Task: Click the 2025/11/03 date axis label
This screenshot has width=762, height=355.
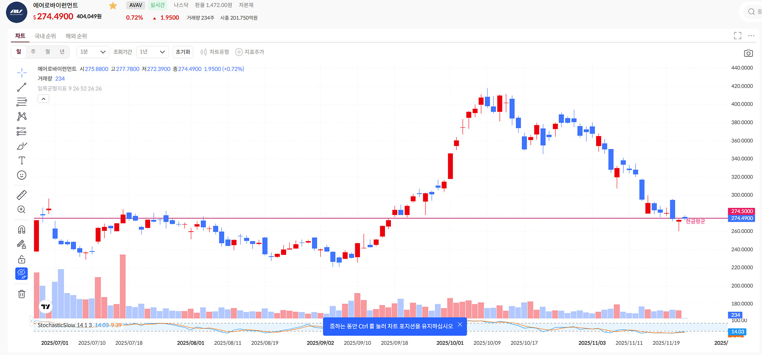Action: click(x=592, y=343)
